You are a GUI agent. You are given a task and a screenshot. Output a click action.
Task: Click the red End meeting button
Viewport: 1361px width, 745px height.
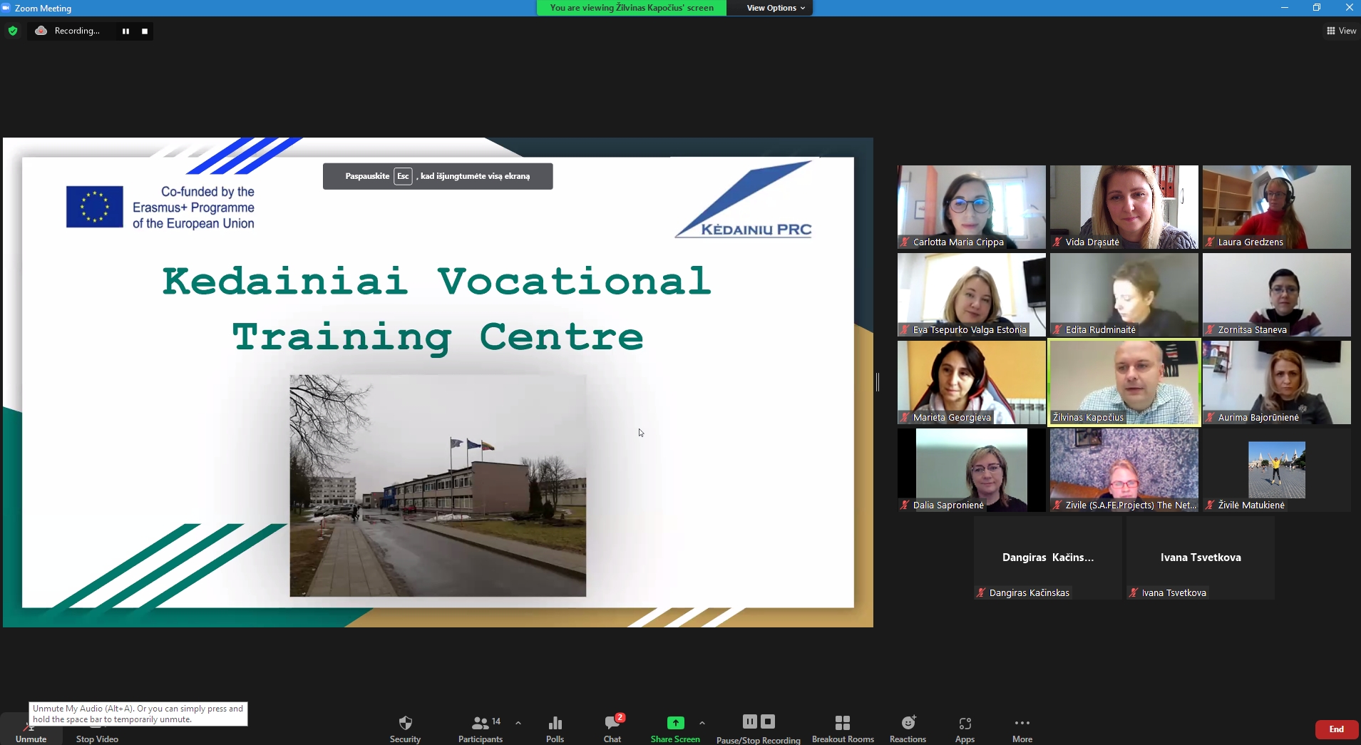click(x=1337, y=729)
